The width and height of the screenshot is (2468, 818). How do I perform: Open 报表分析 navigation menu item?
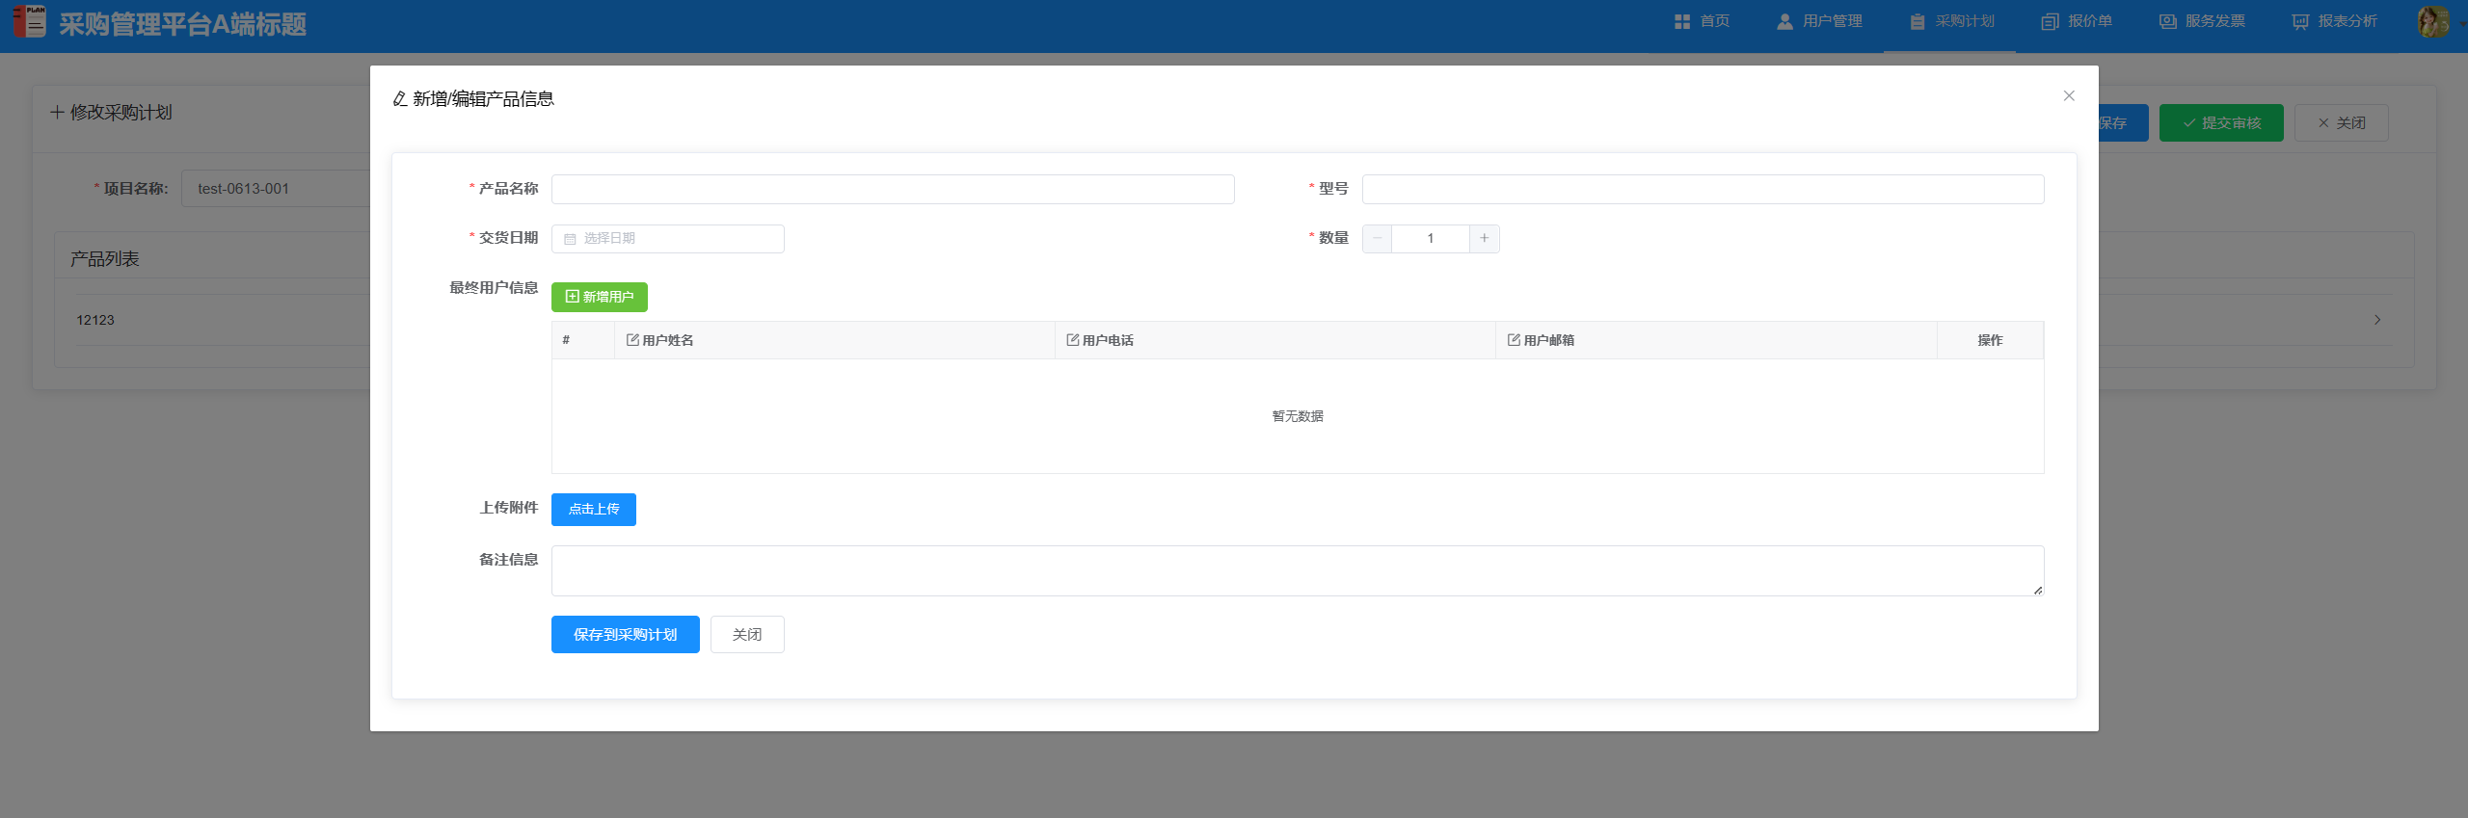coord(2334,21)
